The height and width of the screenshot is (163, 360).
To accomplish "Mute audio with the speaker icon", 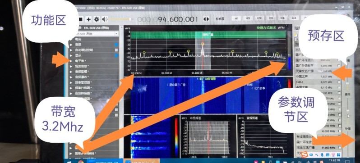I will point(105,19).
